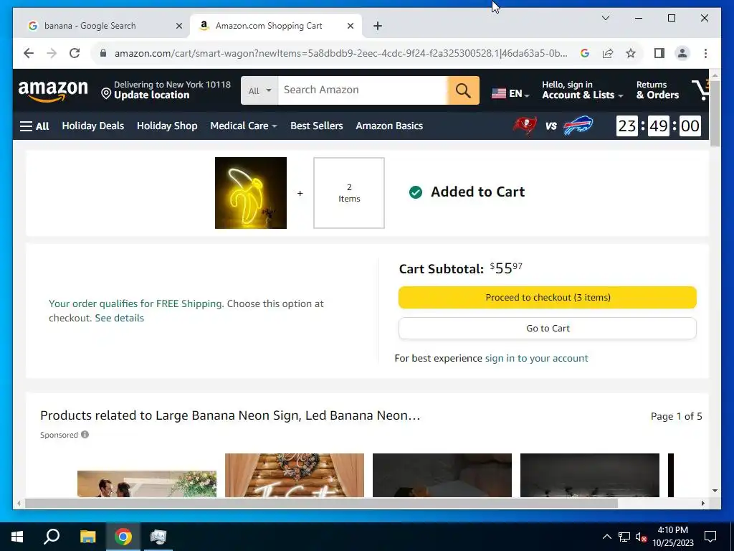Image resolution: width=734 pixels, height=551 pixels.
Task: Reload the Amazon page
Action: (75, 53)
